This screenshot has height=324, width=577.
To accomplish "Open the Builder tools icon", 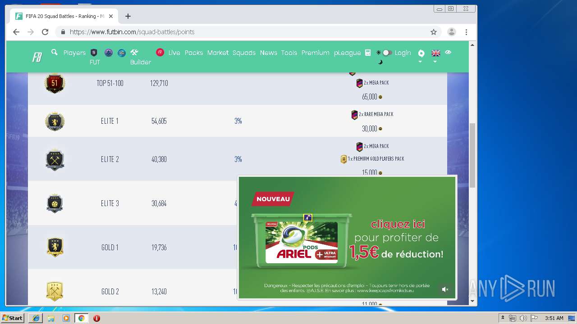I will (134, 53).
